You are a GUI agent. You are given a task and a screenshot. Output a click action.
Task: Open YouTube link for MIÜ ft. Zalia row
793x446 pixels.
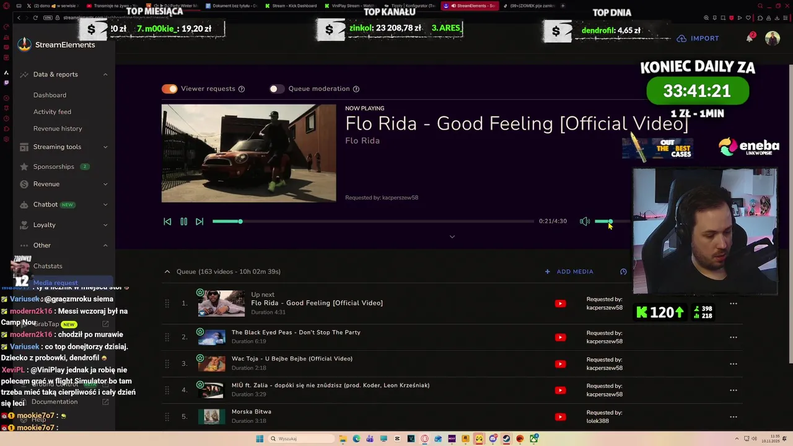point(560,390)
